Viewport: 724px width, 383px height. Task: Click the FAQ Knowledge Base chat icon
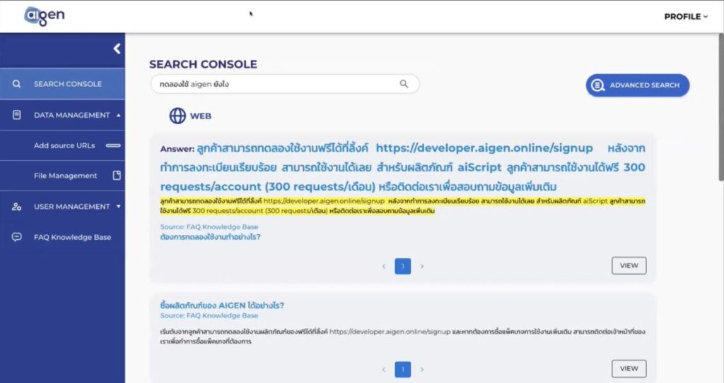(17, 237)
